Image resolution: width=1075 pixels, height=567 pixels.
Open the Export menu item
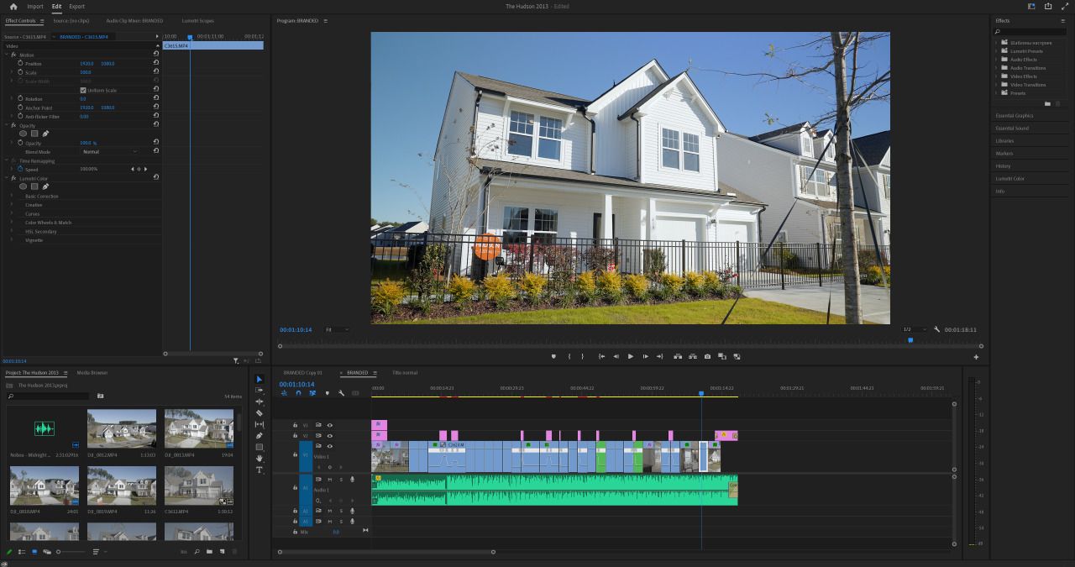click(76, 6)
